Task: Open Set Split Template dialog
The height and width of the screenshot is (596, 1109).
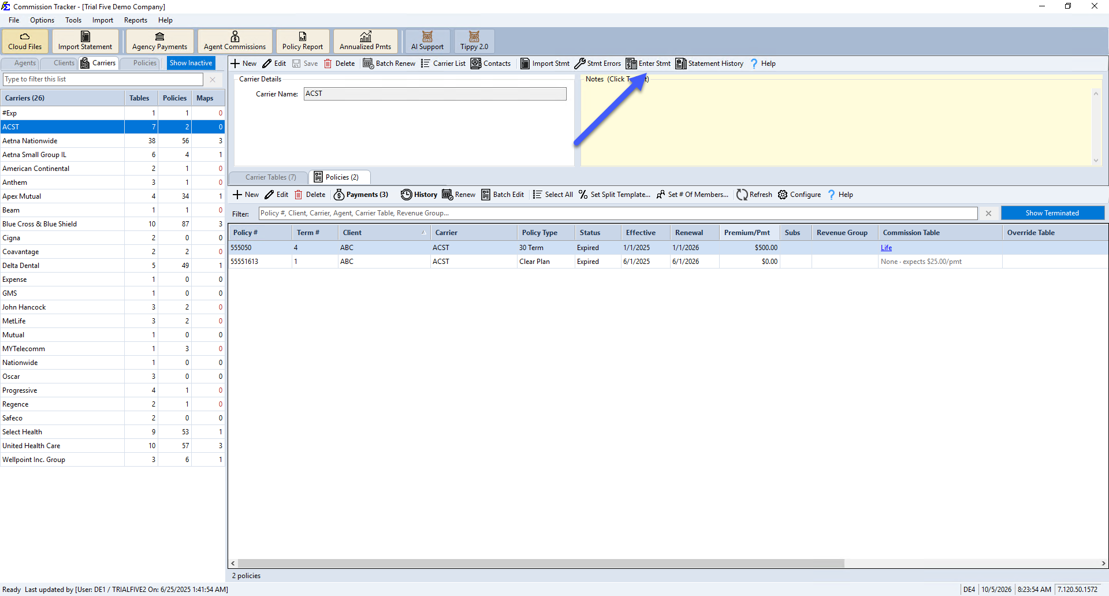Action: click(615, 195)
